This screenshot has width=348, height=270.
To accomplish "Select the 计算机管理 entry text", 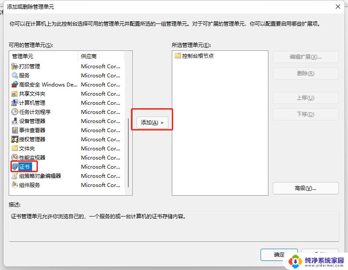I will click(32, 103).
